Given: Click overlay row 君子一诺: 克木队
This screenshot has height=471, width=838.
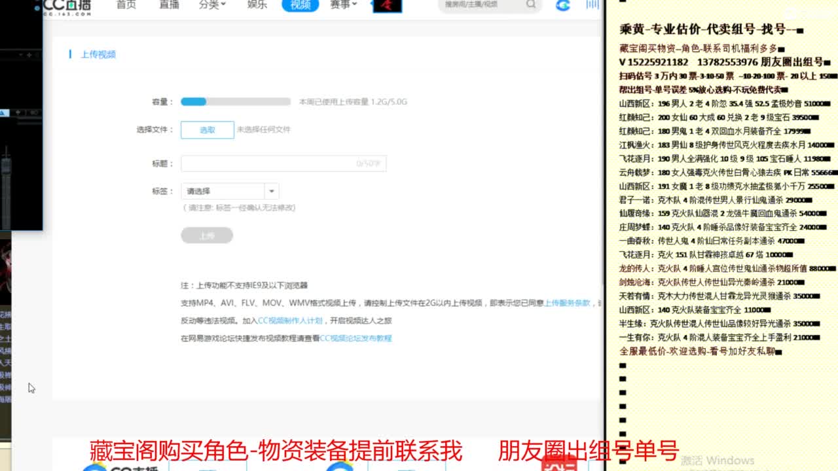Looking at the screenshot, I should (x=716, y=200).
